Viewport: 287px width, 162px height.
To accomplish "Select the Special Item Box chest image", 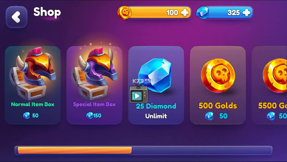I will 95,74.
